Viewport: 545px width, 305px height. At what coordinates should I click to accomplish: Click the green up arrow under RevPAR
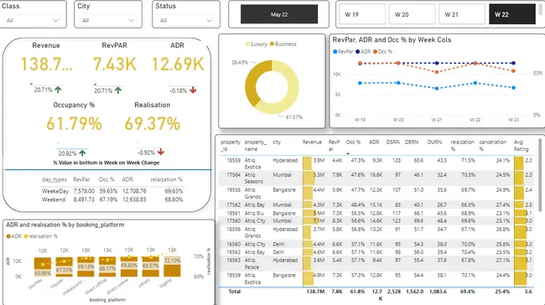click(x=118, y=90)
